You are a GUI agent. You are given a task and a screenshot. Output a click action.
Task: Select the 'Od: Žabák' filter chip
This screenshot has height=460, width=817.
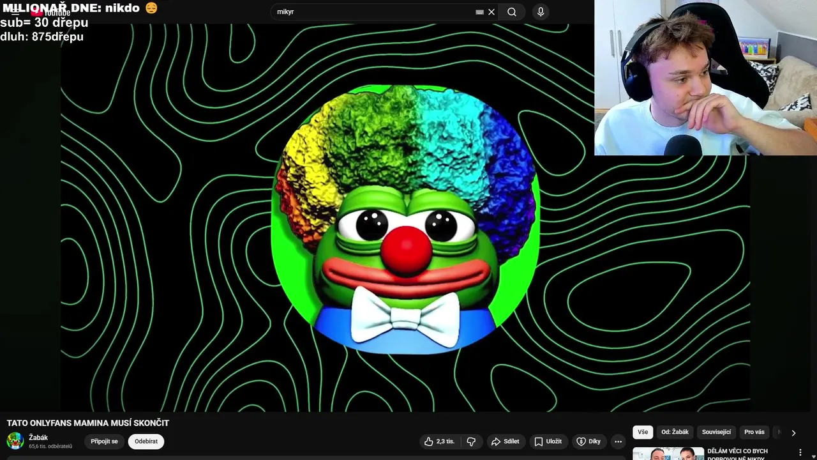coord(675,432)
